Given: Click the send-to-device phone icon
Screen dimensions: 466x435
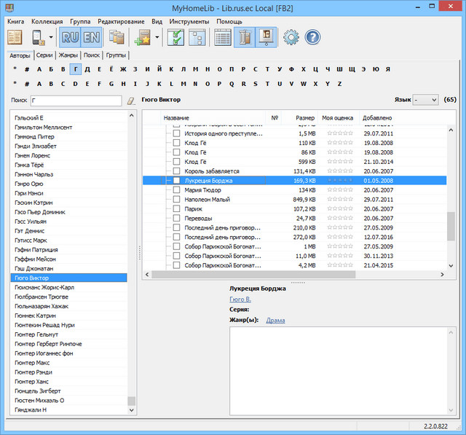Looking at the screenshot, I should 39,36.
